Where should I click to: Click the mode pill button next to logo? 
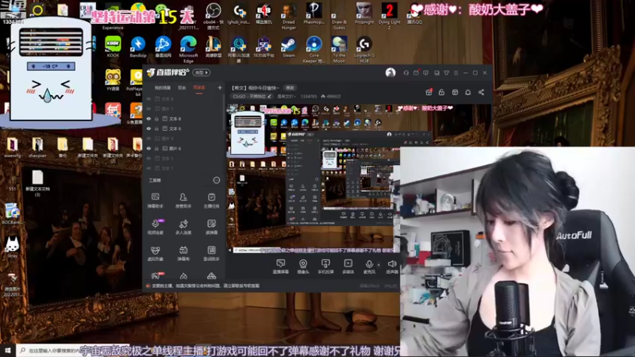tap(202, 73)
